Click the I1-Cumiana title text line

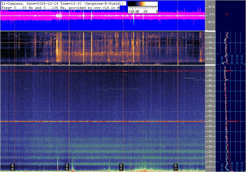tap(62, 3)
